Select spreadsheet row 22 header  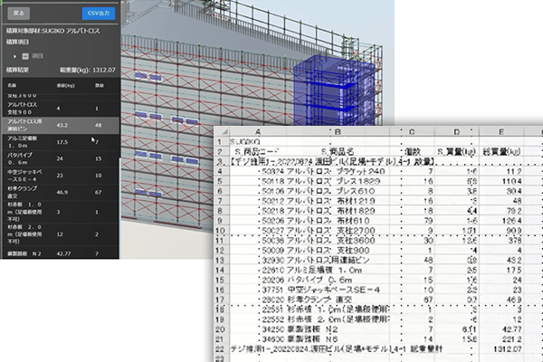point(221,349)
